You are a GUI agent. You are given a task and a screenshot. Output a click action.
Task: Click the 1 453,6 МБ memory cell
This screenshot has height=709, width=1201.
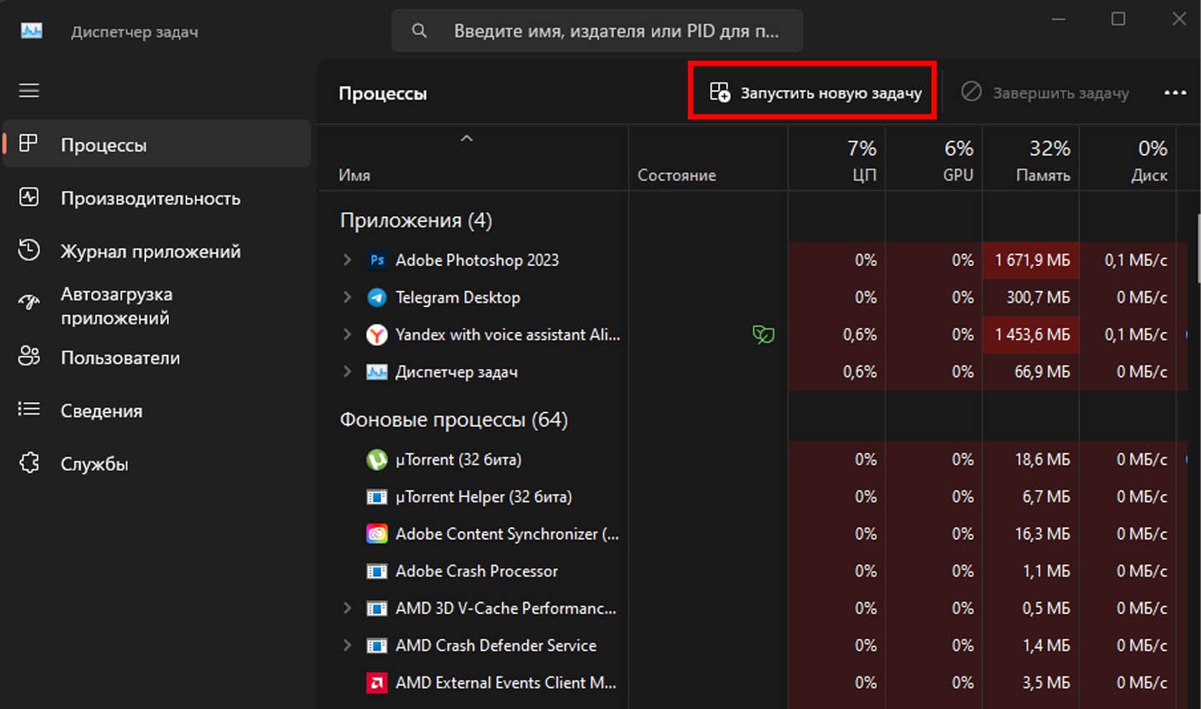pyautogui.click(x=1031, y=334)
